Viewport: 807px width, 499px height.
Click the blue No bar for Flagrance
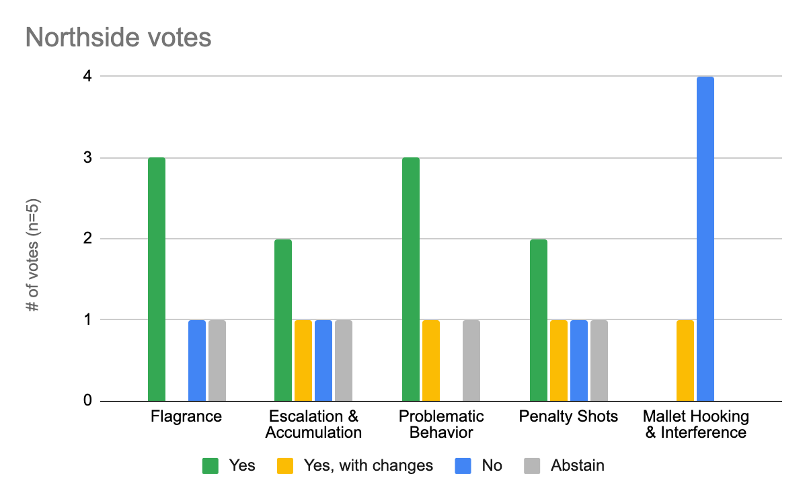tap(197, 360)
